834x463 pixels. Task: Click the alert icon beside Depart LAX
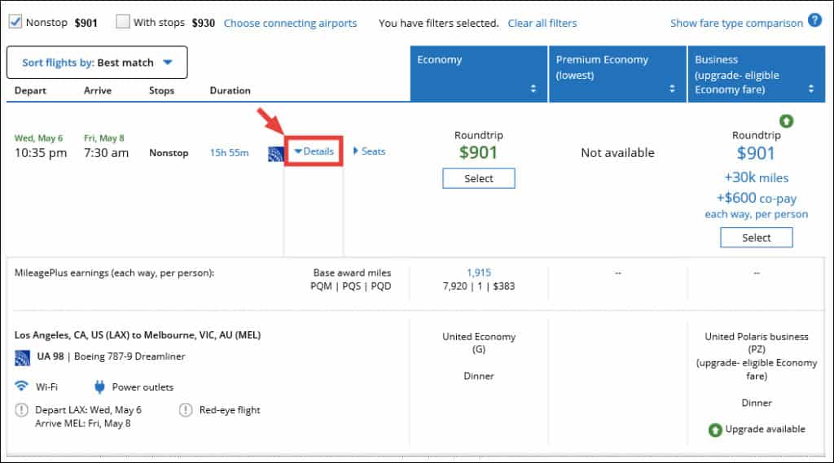(21, 410)
